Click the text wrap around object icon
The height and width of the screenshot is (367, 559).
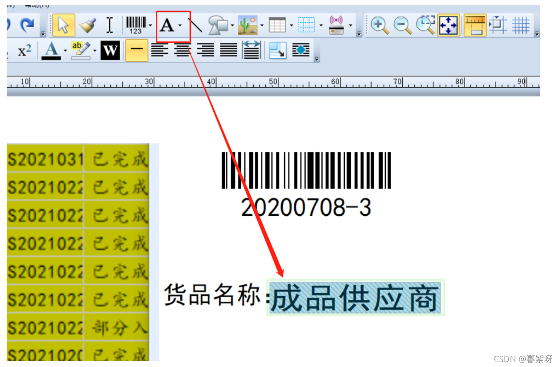301,50
